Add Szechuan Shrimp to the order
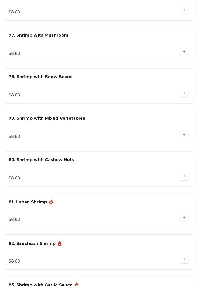Viewport: 199px width, 286px height. 184,259
